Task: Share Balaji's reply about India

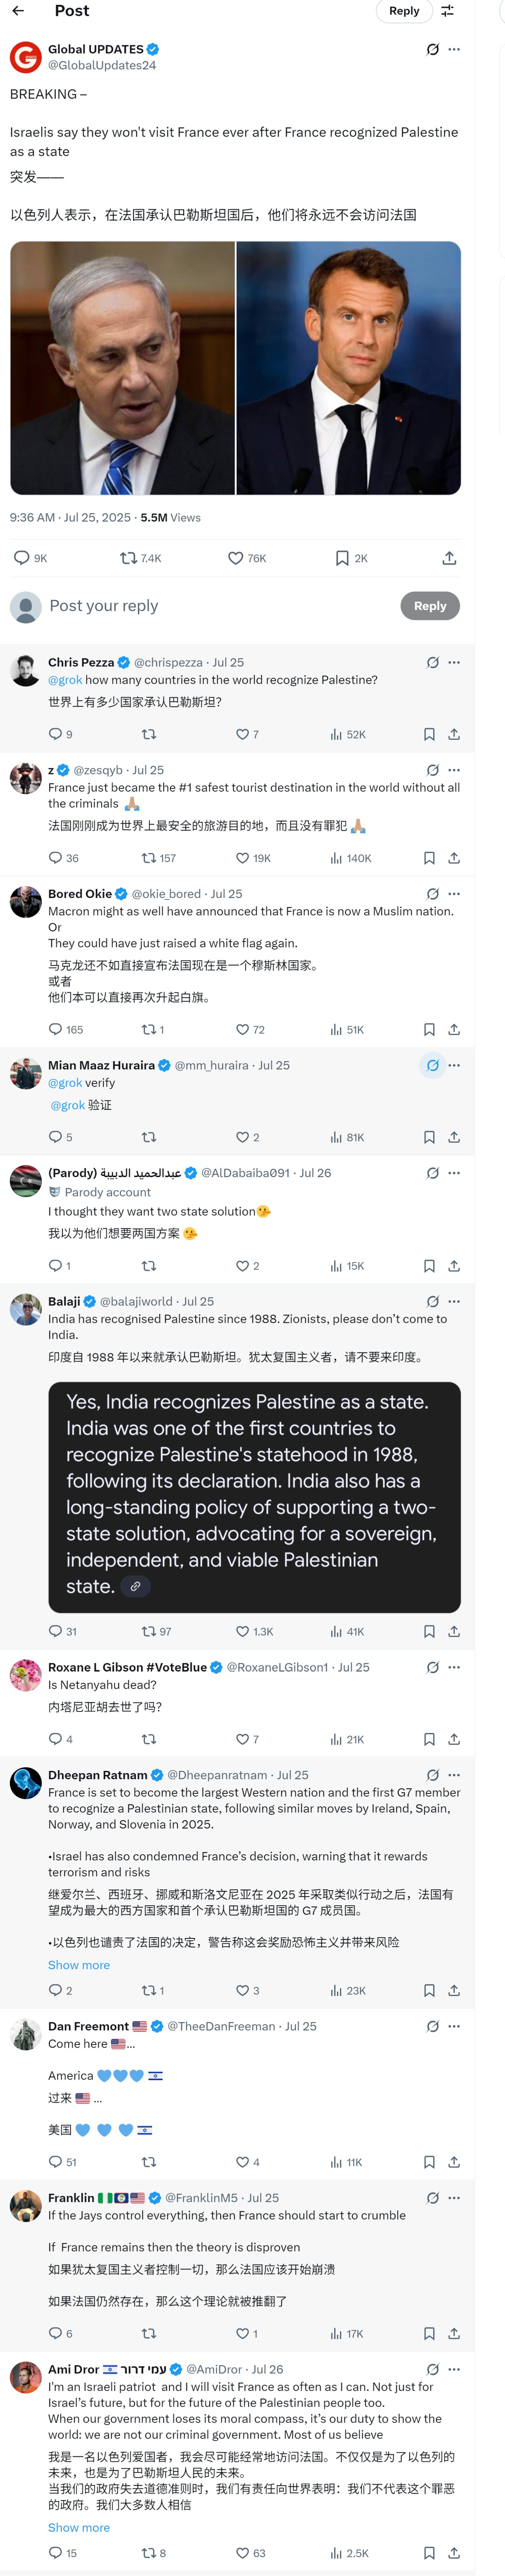Action: [454, 1631]
